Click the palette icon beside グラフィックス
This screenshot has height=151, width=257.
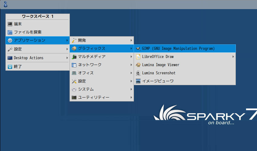point(74,49)
